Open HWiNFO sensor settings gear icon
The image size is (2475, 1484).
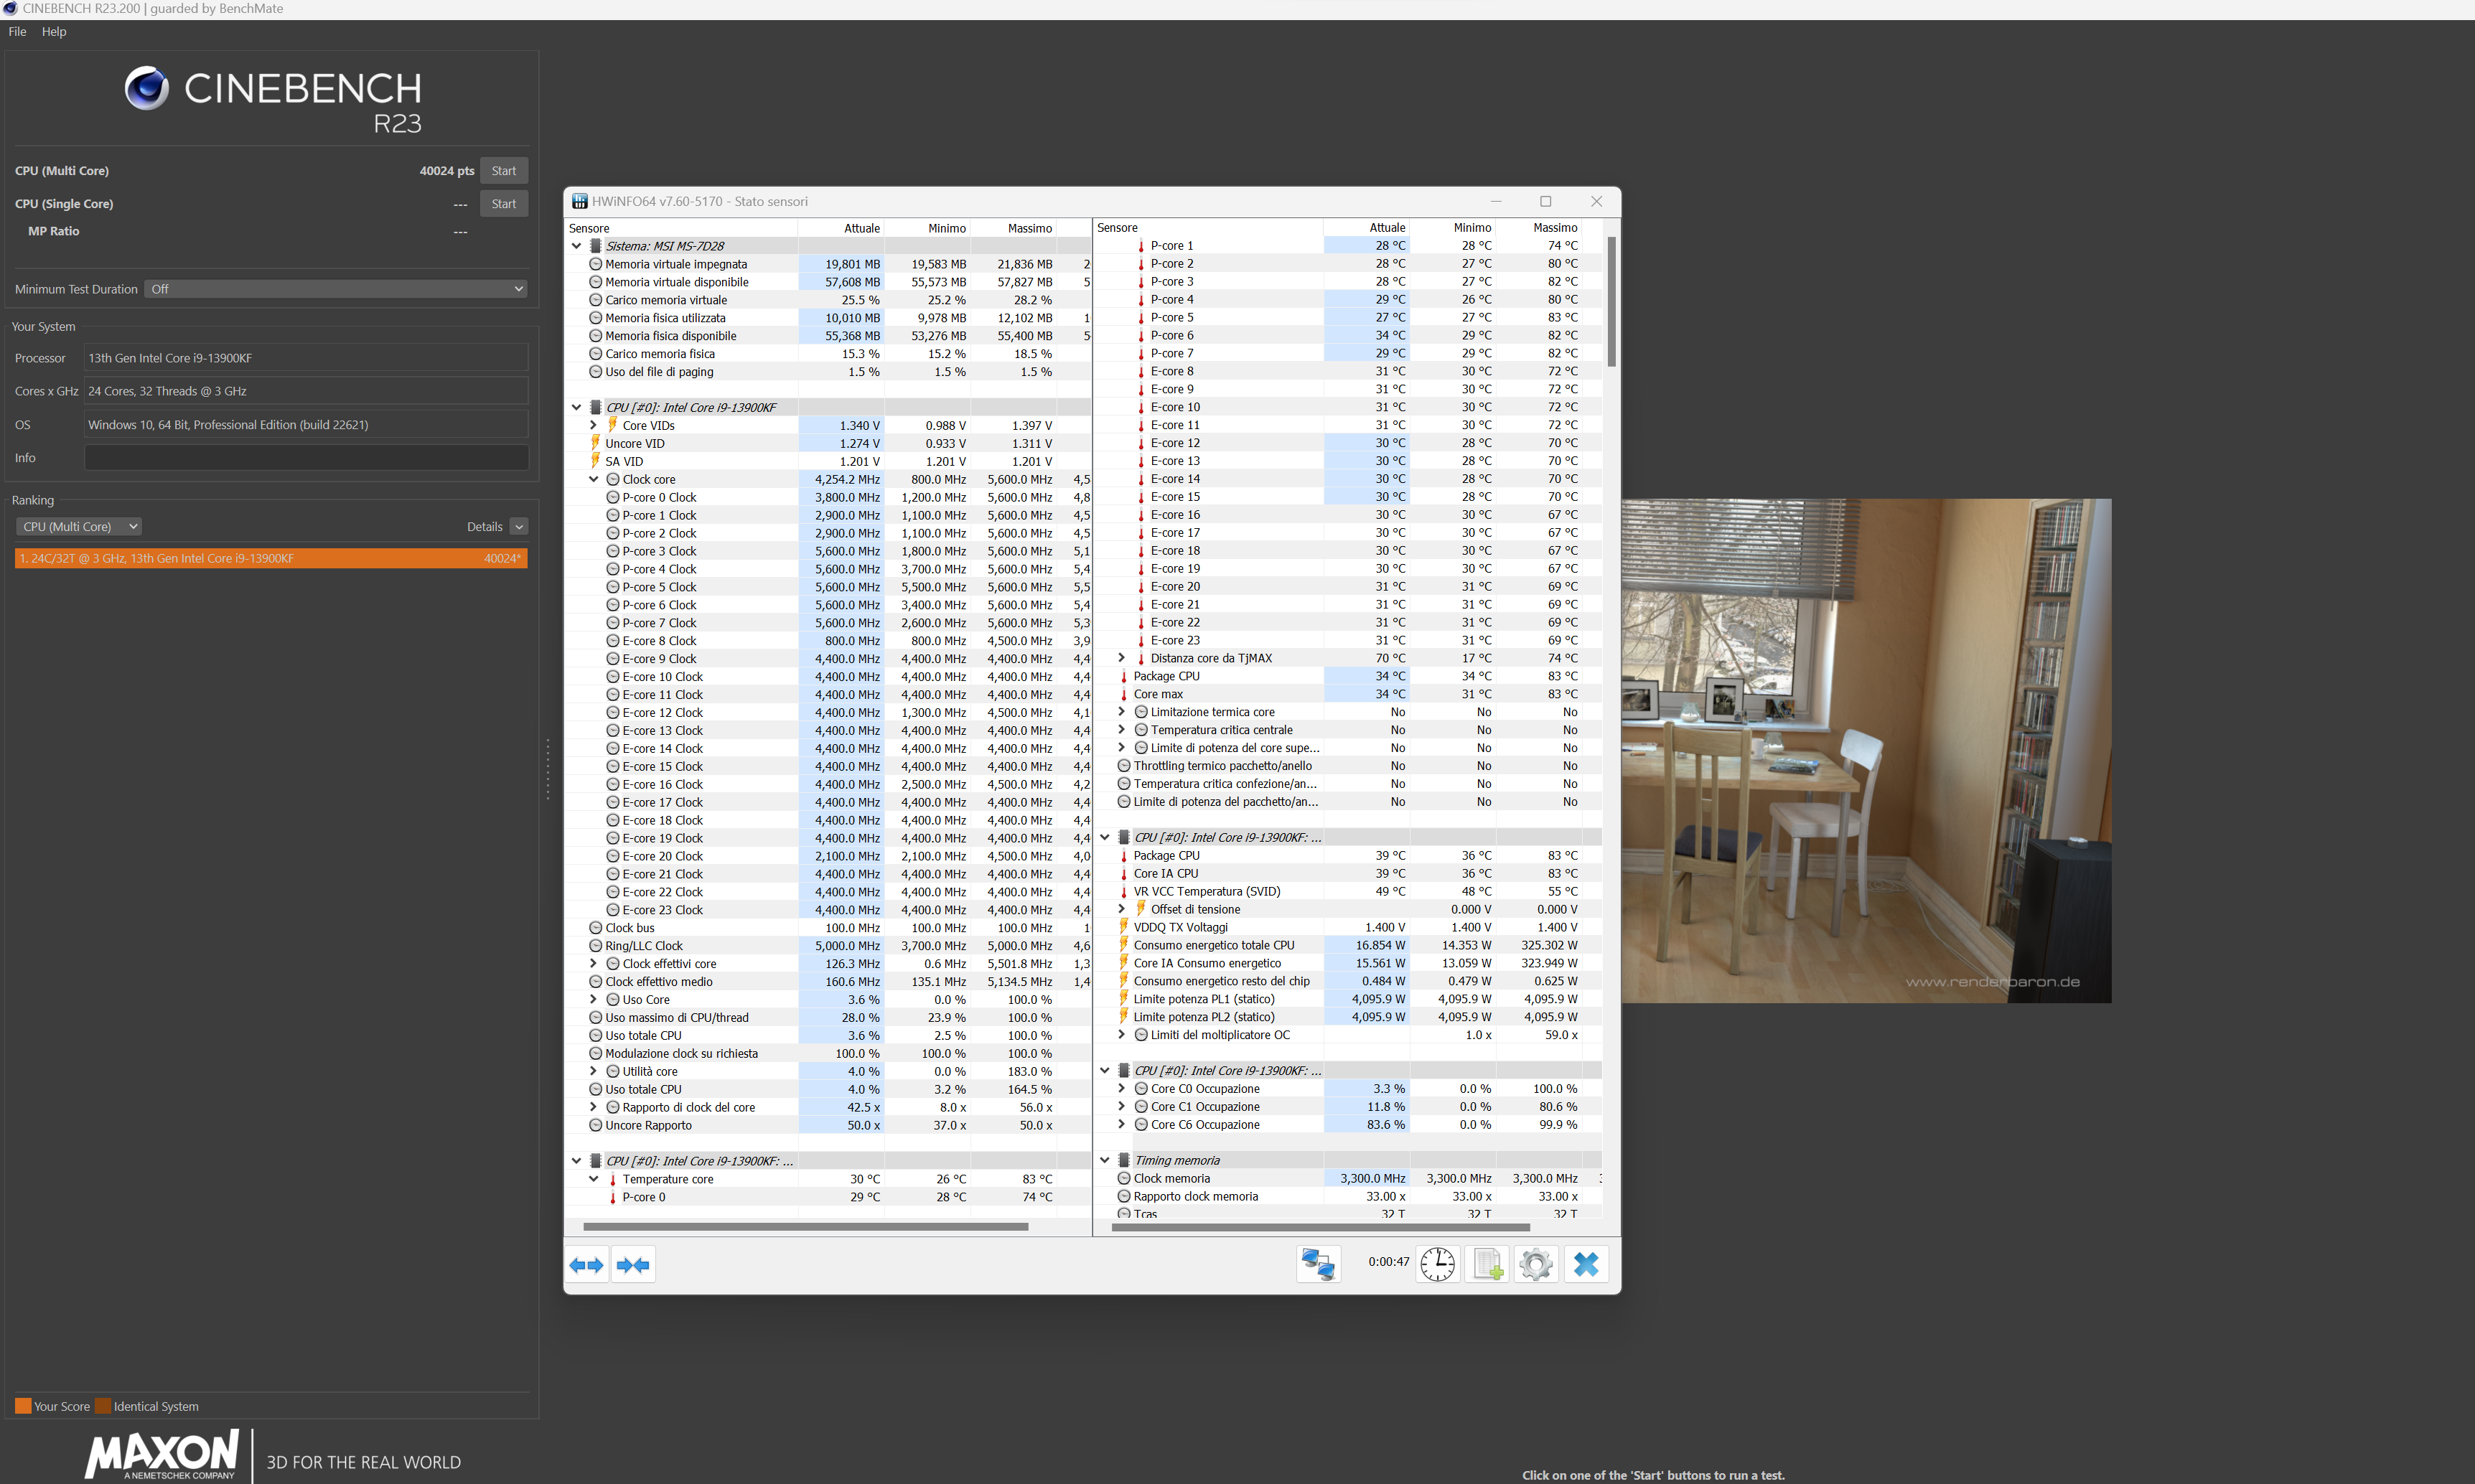pyautogui.click(x=1536, y=1264)
